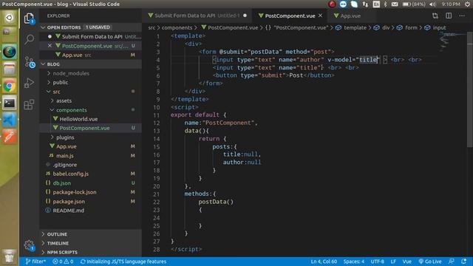Open package.json file
This screenshot has height=266, width=473.
point(69,202)
